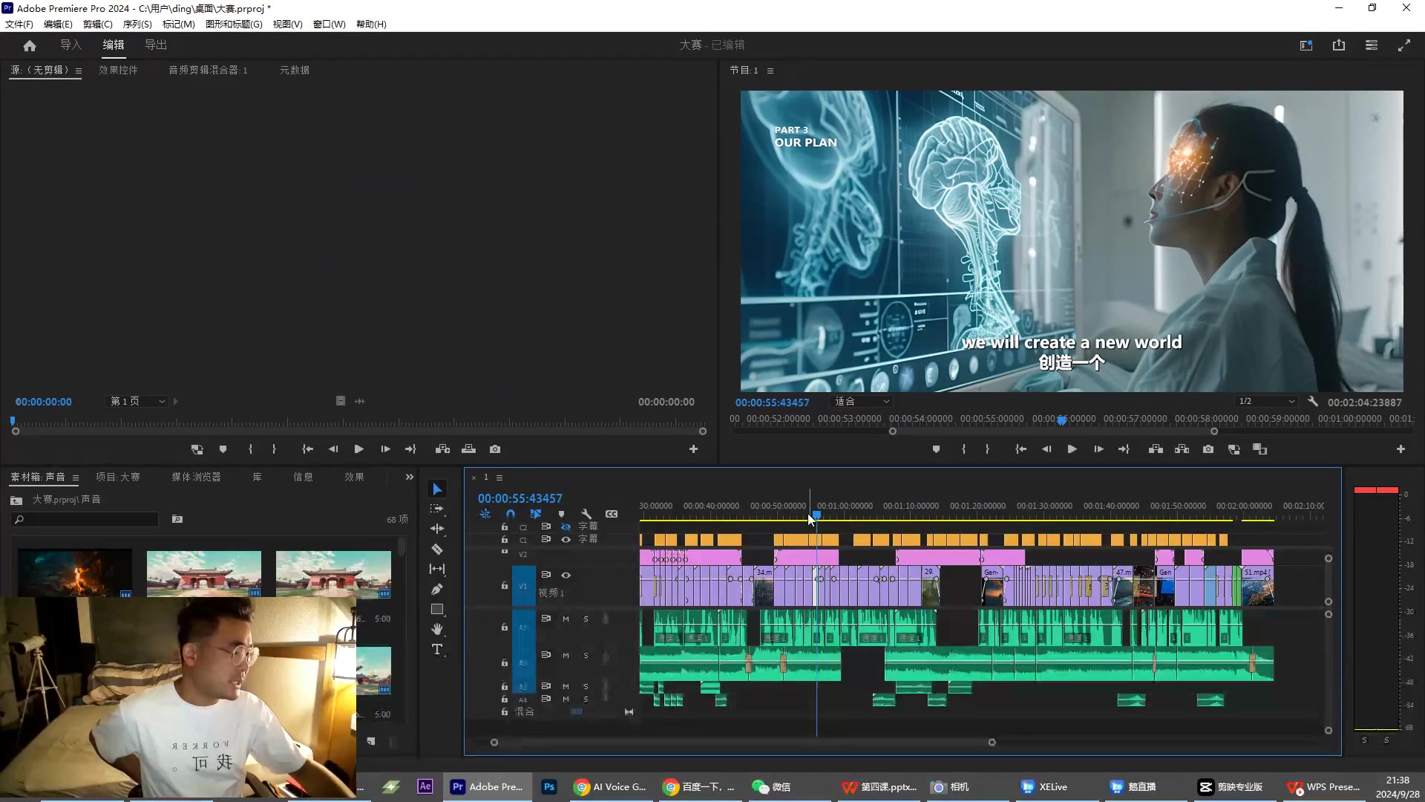This screenshot has height=802, width=1425.
Task: Select the Hand tool
Action: click(437, 629)
